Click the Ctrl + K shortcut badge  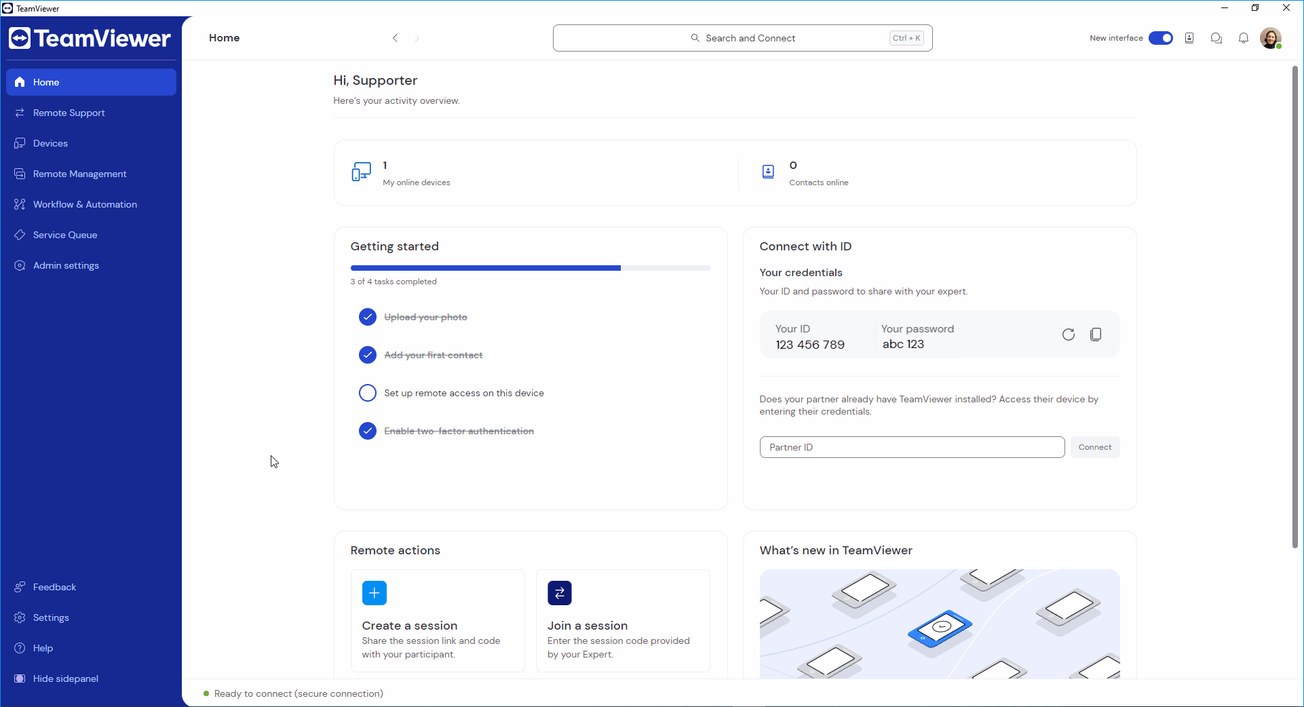(906, 38)
